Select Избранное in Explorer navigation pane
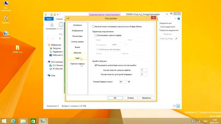The width and height of the screenshot is (221, 124). tap(55, 45)
